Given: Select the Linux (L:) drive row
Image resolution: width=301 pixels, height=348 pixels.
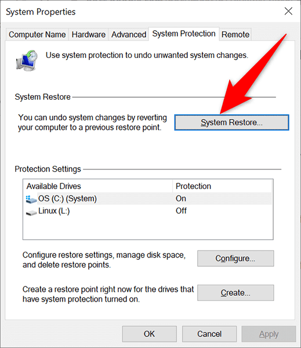Looking at the screenshot, I should pos(148,211).
